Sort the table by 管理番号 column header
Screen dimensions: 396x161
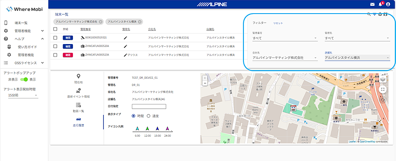click(x=85, y=29)
